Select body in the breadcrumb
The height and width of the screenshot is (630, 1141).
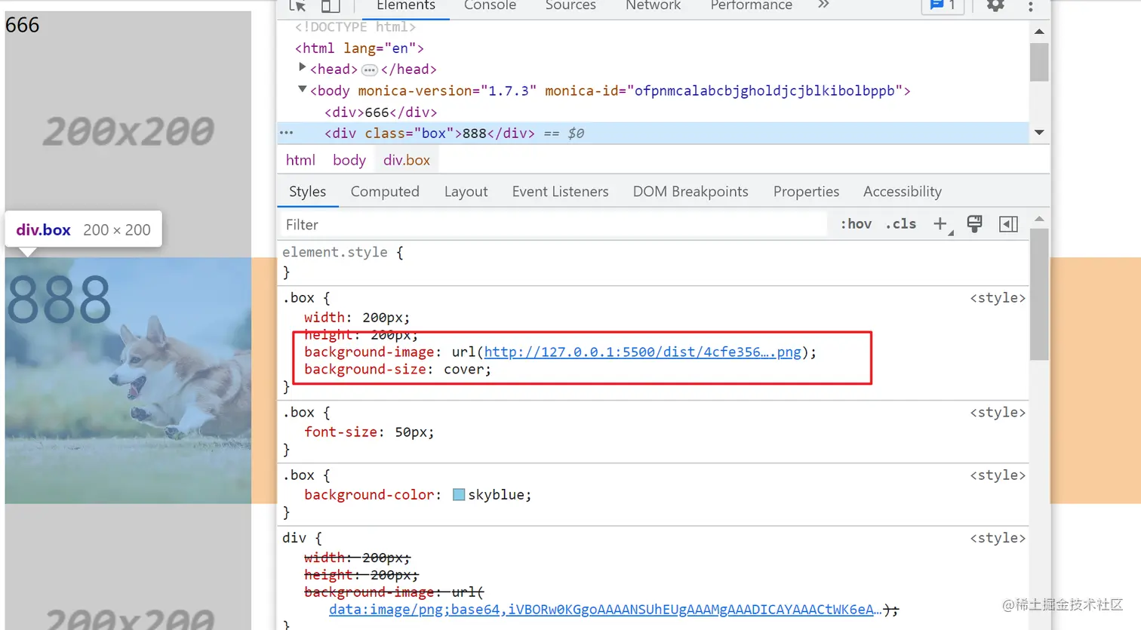coord(349,160)
